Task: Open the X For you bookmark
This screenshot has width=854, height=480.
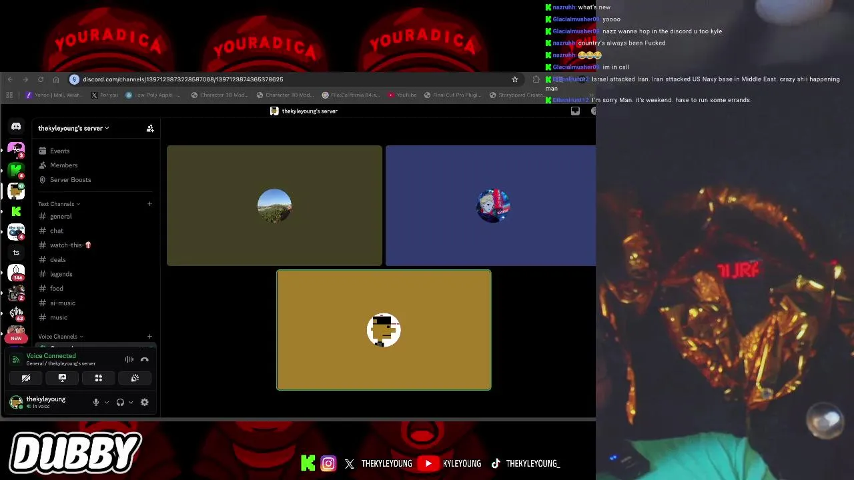Action: (x=104, y=95)
